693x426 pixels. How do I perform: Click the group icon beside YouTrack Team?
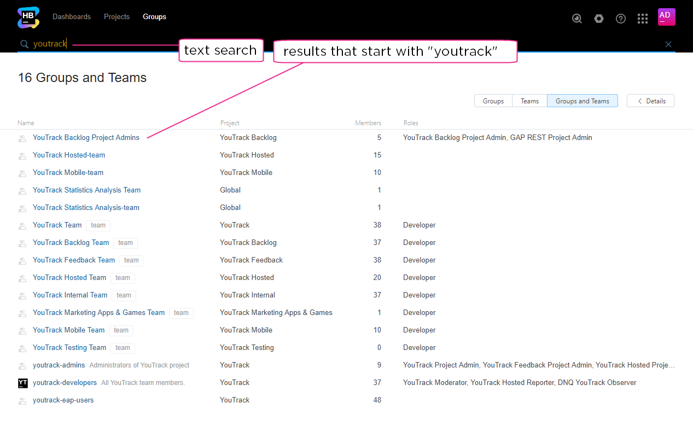22,225
